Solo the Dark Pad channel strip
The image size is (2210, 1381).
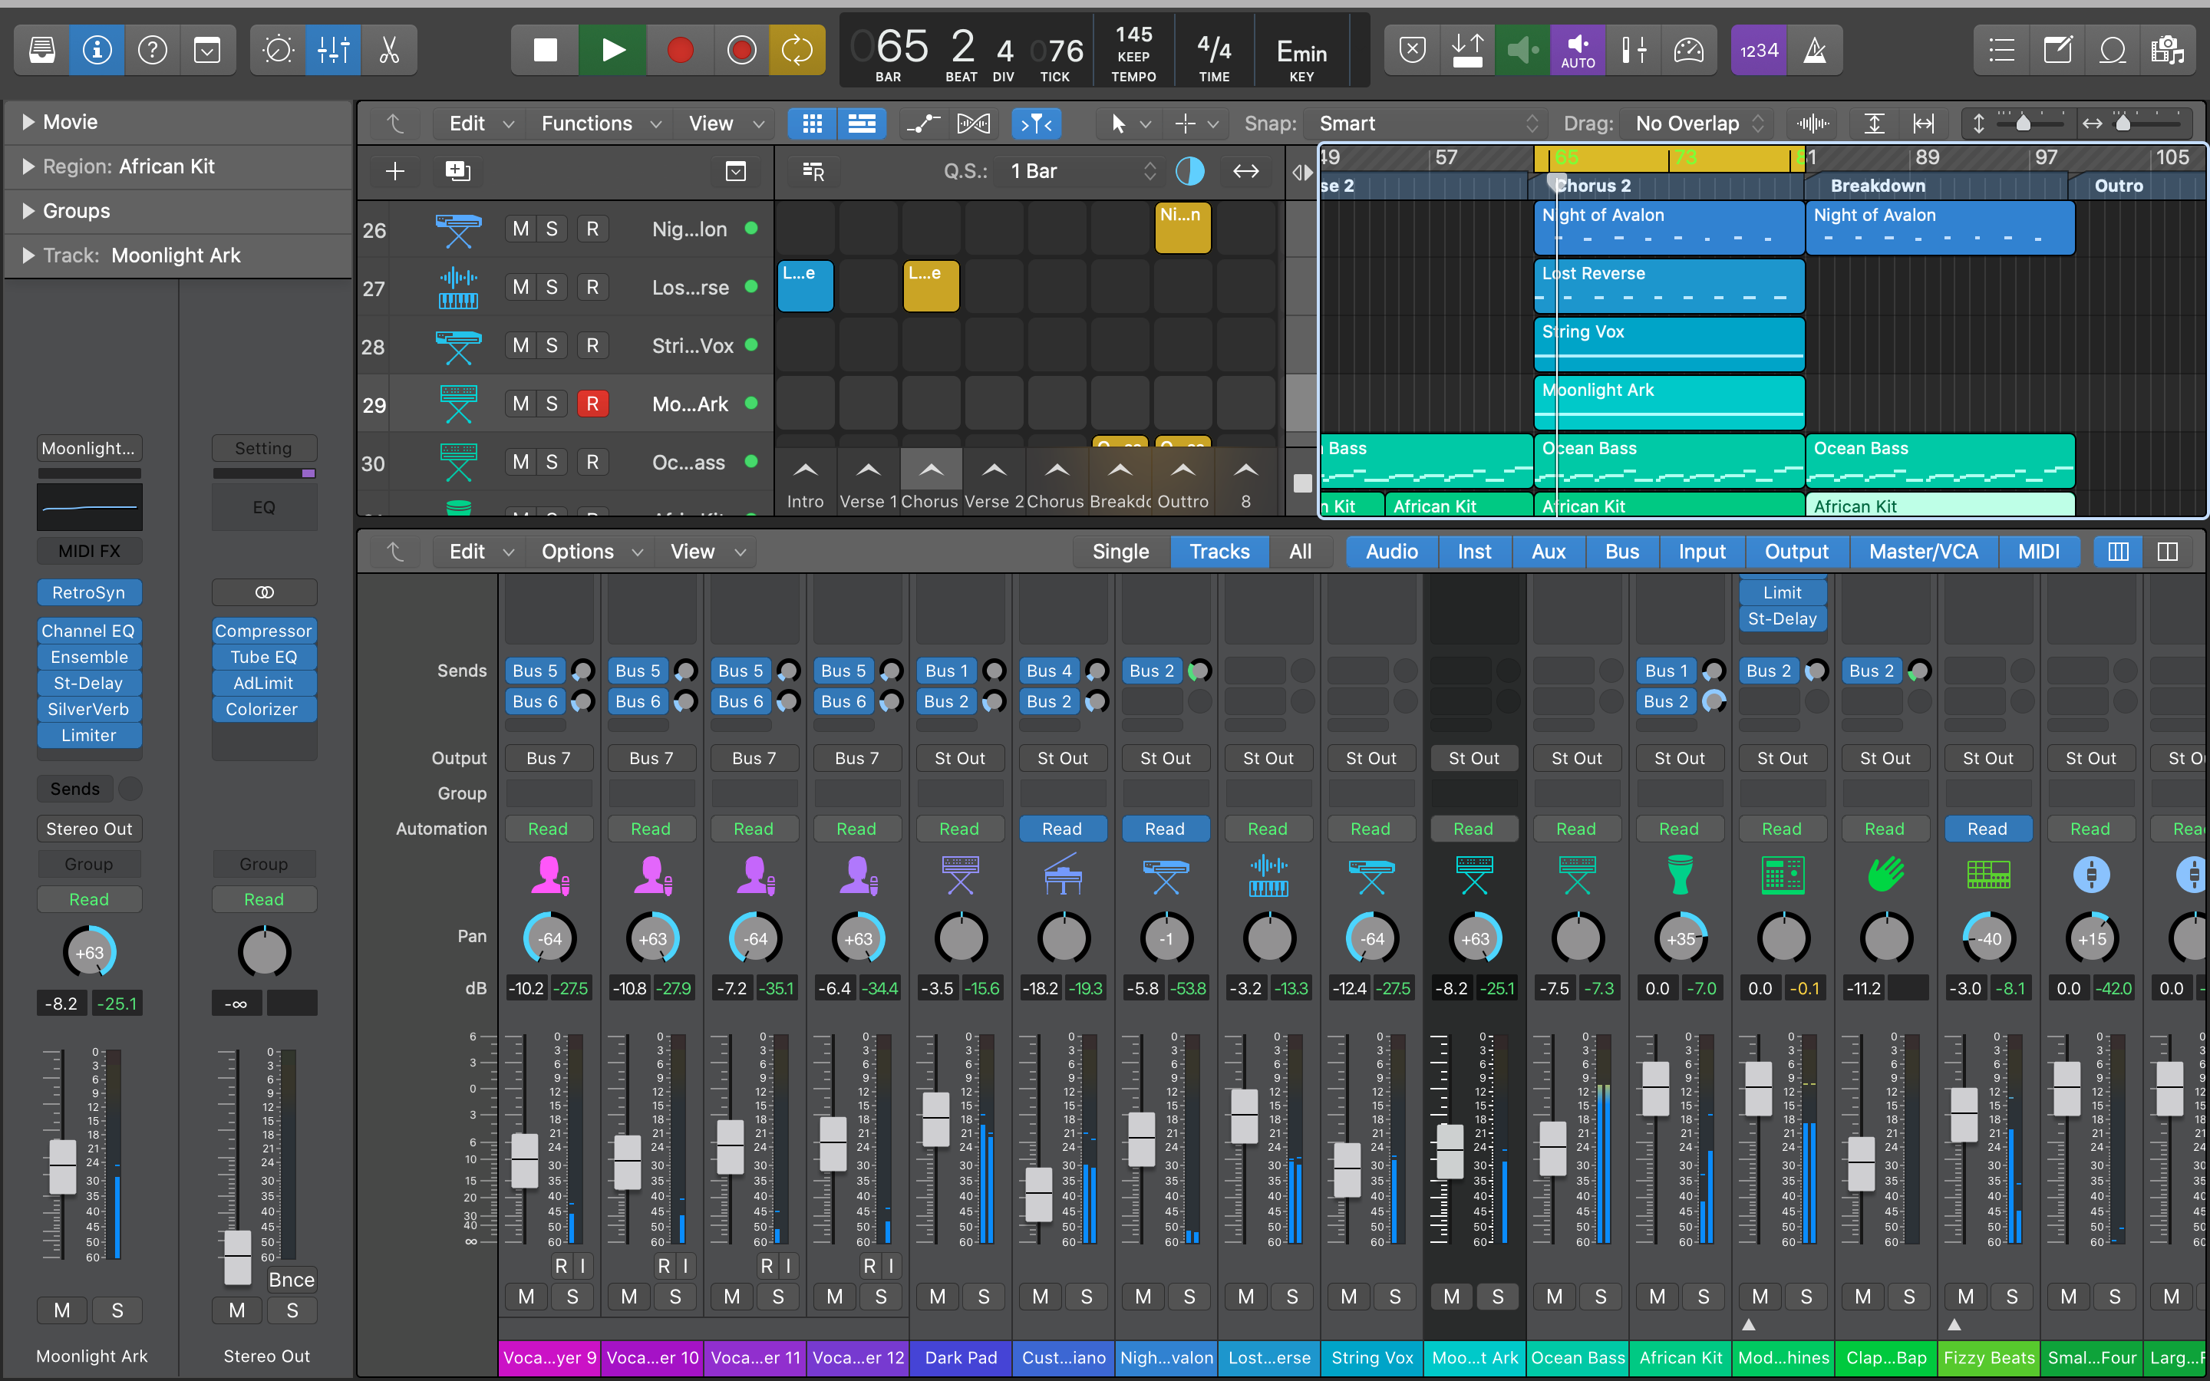click(x=984, y=1296)
